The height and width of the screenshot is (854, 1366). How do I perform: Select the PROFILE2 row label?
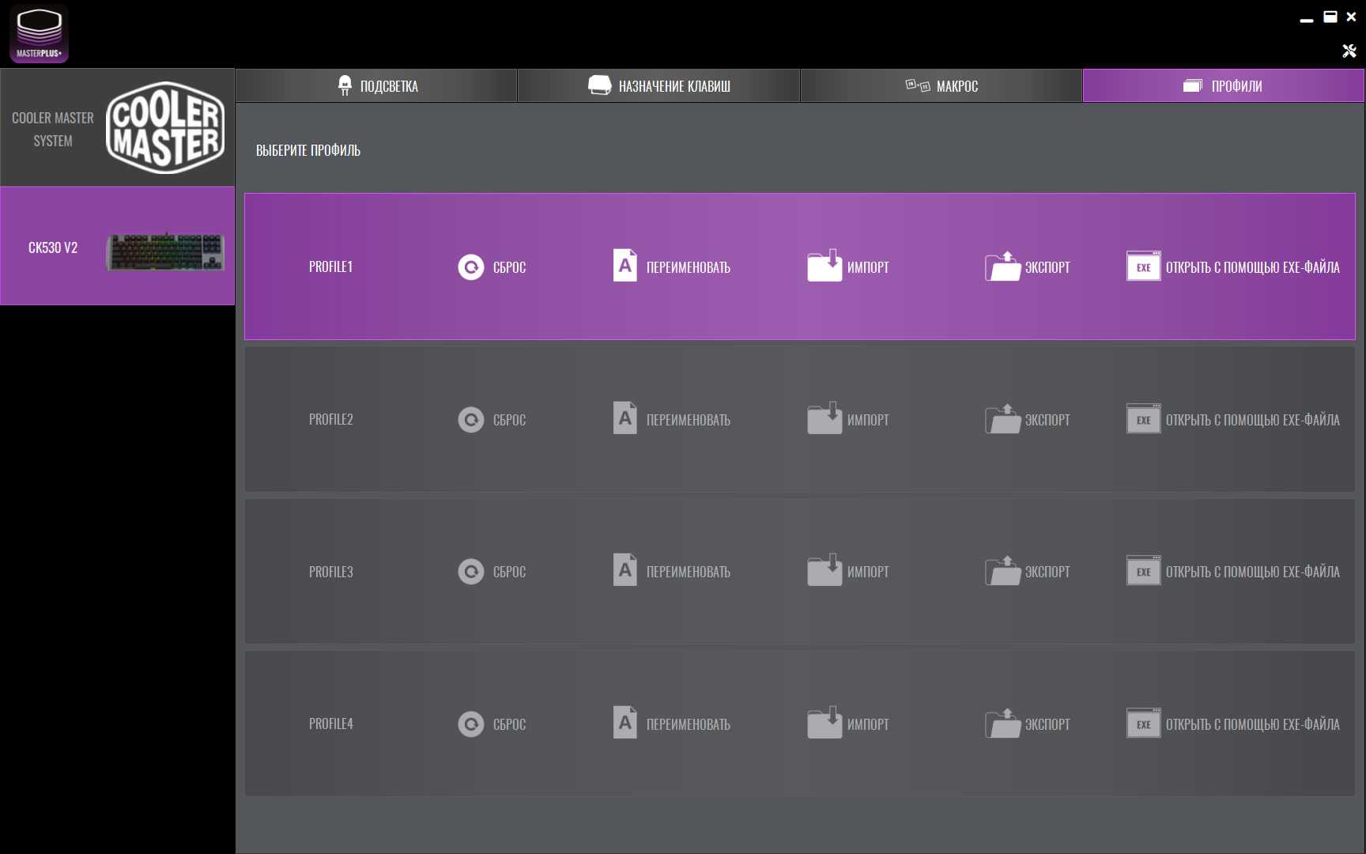pyautogui.click(x=330, y=419)
